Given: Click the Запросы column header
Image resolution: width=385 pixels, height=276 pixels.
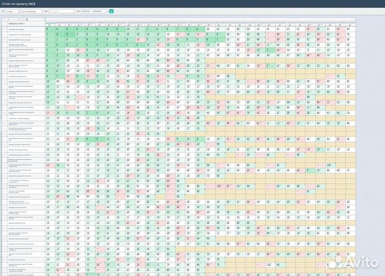Looking at the screenshot, I should [16, 23].
